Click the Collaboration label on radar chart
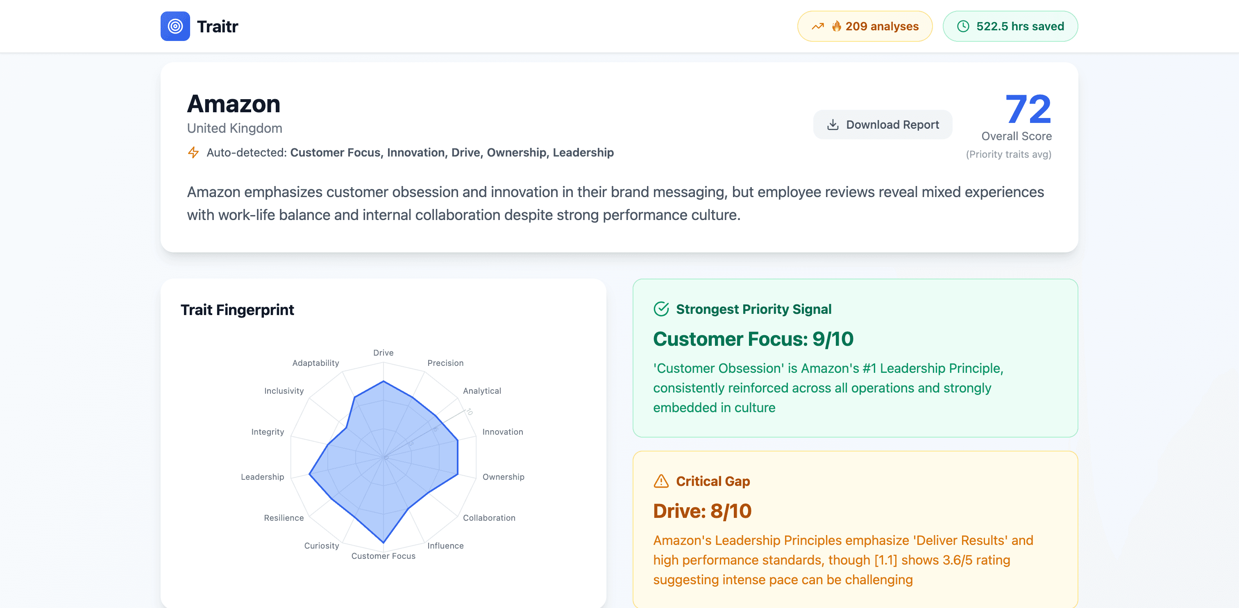 (489, 517)
